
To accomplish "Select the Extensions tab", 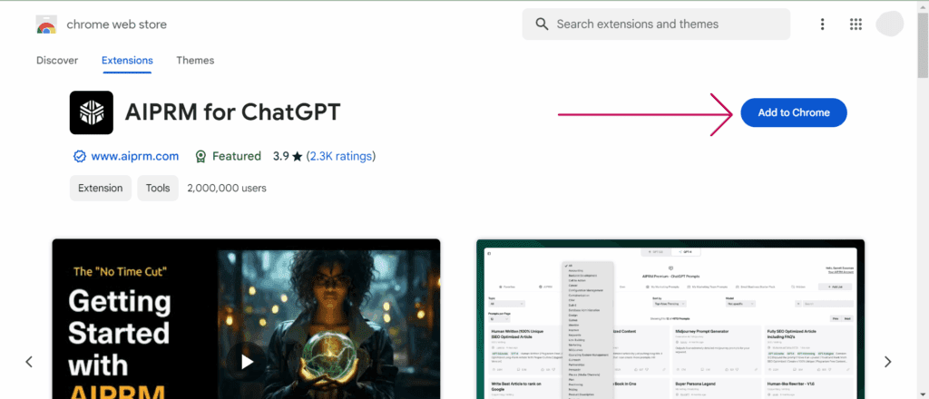I will pyautogui.click(x=127, y=61).
